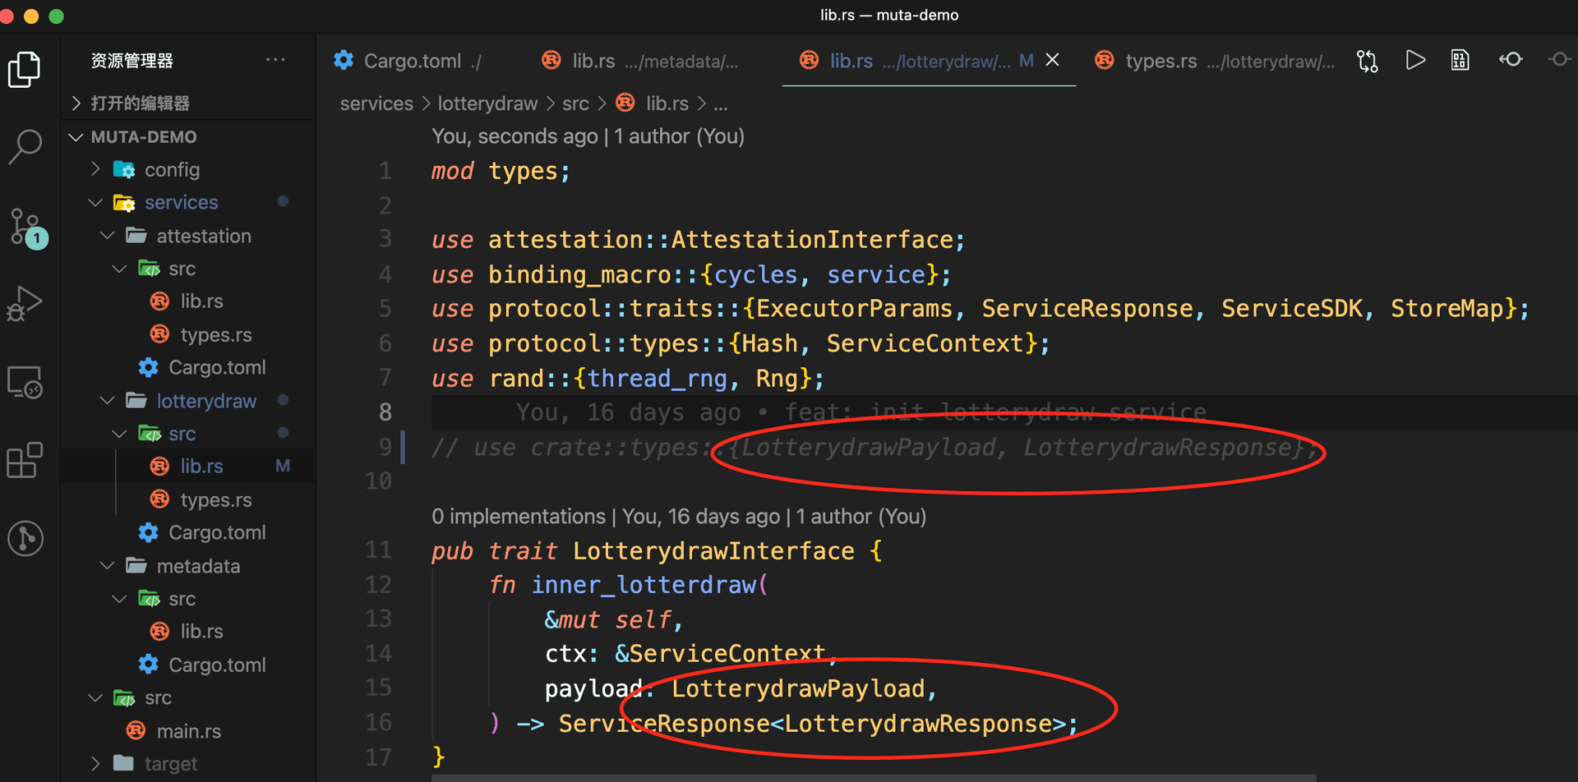Open the Explorer view in activity bar
The width and height of the screenshot is (1578, 782).
pos(25,69)
